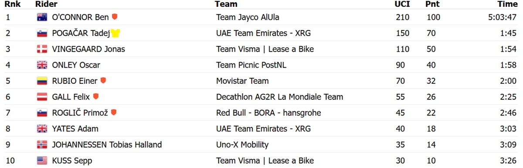The width and height of the screenshot is (523, 168).
Task: Click the Danish flag beside VINGEGAARD Jonas
Action: [42, 49]
